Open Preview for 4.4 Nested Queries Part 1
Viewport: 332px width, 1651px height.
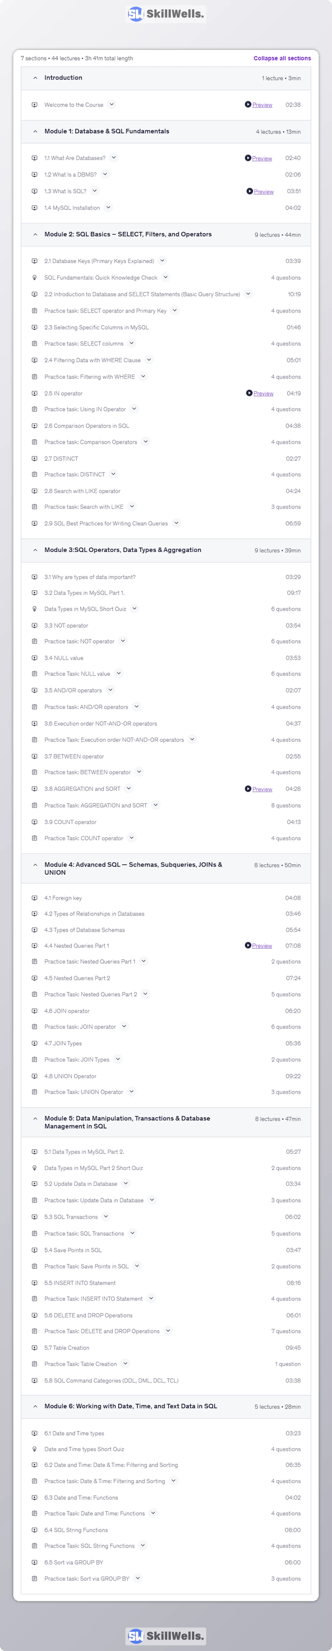tap(262, 946)
